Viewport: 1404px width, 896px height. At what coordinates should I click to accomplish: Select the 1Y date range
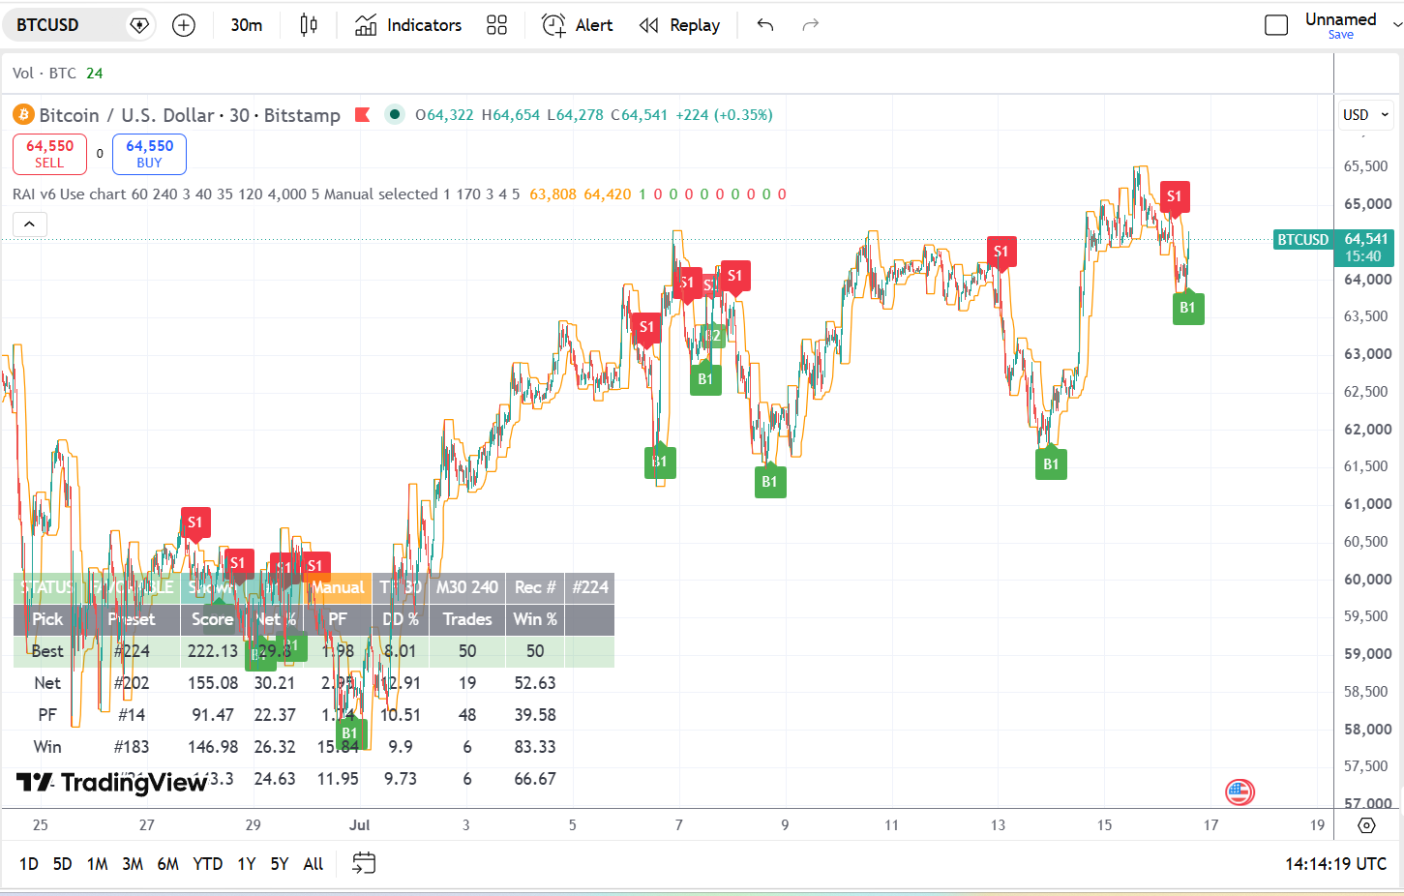[x=247, y=864]
